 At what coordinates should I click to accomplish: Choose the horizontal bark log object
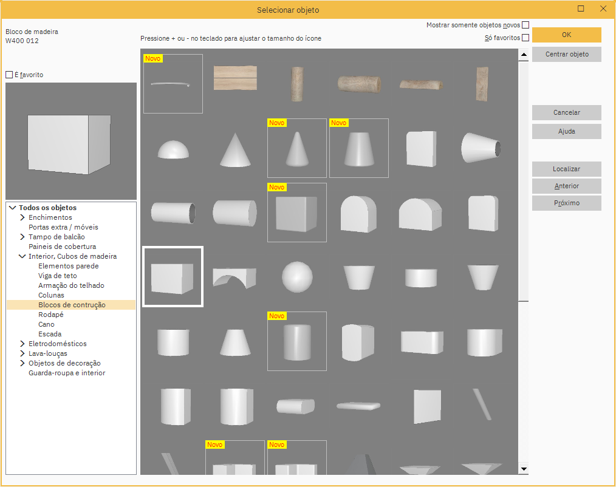tap(358, 84)
